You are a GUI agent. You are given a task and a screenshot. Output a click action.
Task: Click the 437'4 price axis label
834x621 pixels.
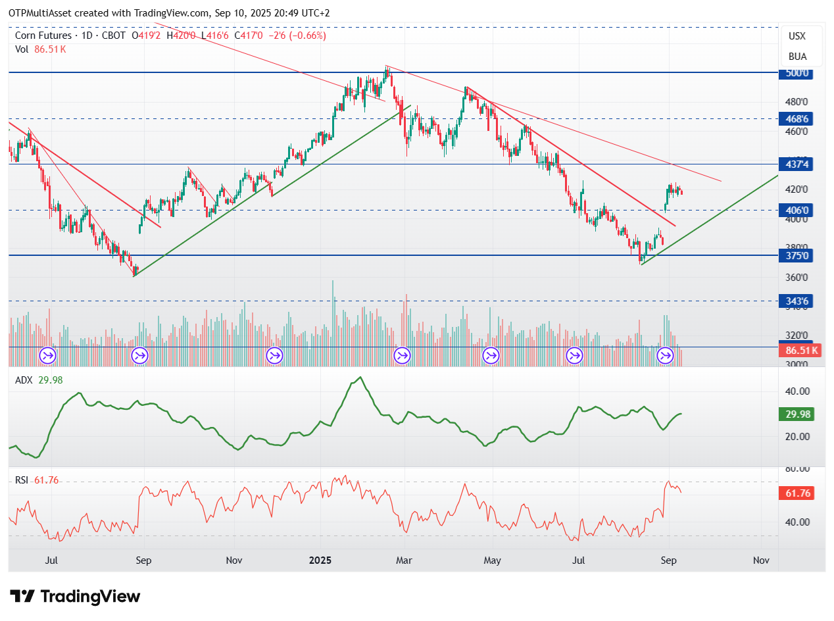(796, 164)
